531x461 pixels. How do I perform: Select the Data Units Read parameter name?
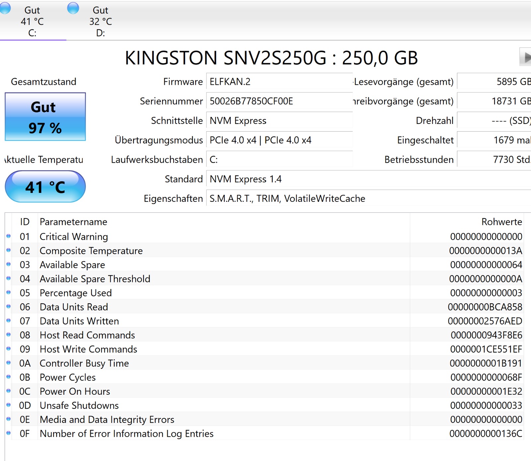click(x=74, y=307)
